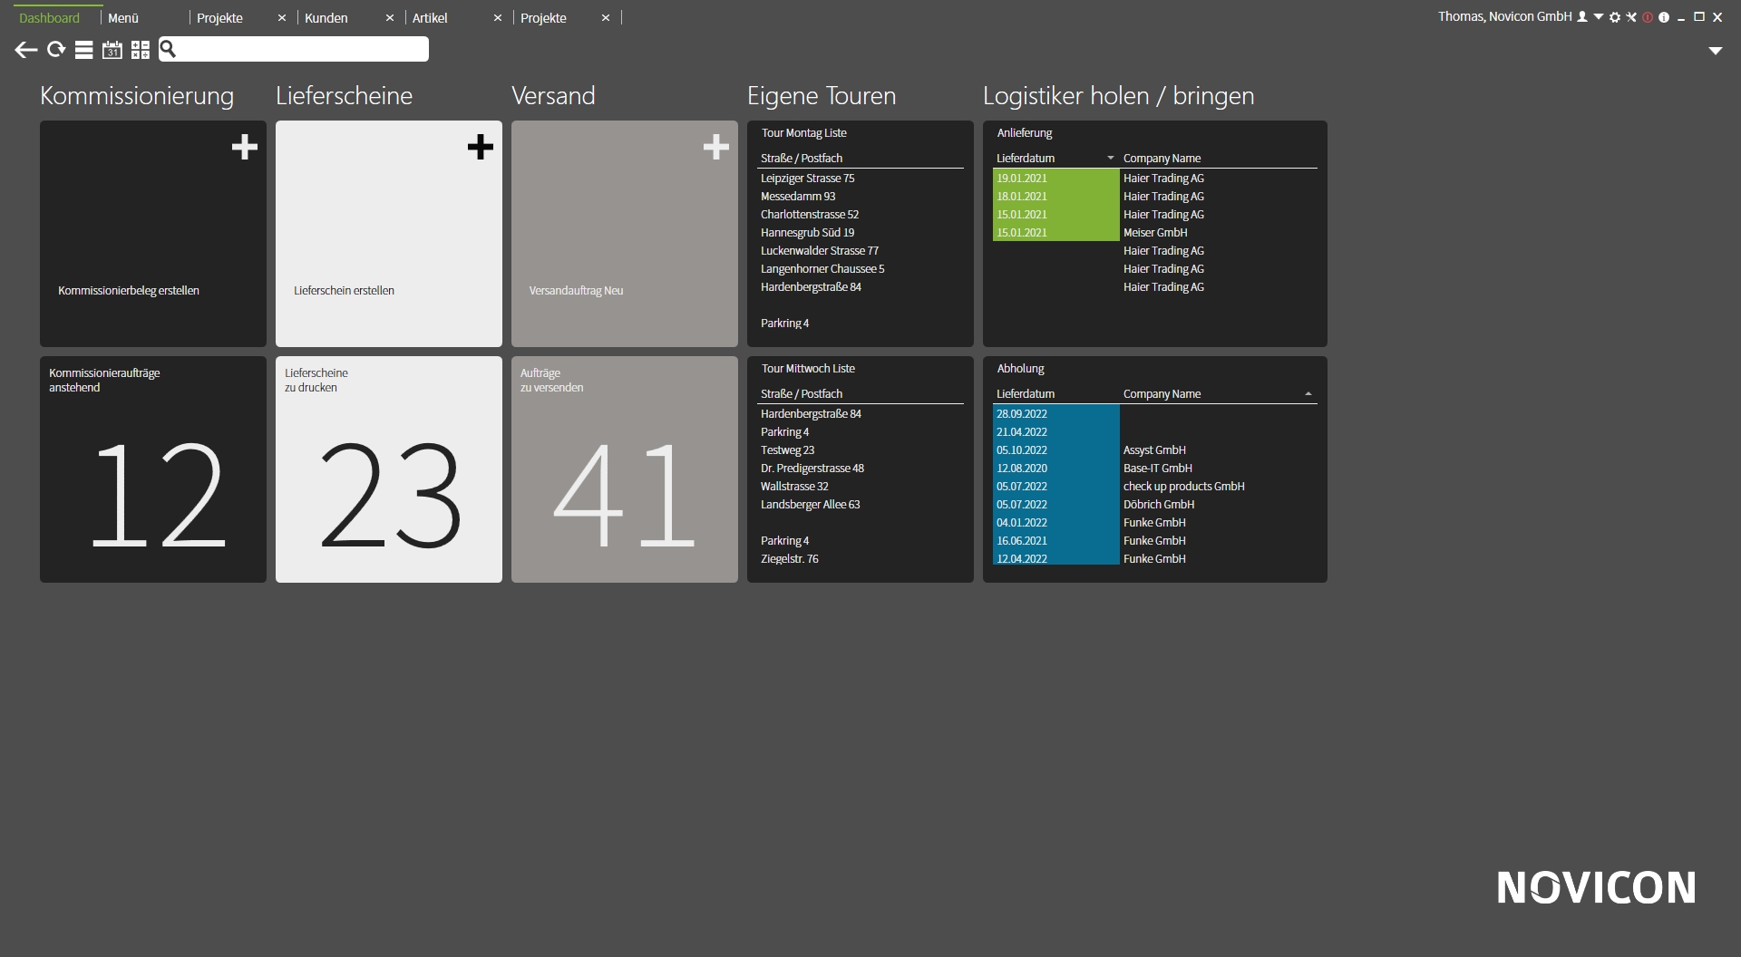Select Testweg 23 in Tour Mittwoch
The height and width of the screenshot is (957, 1741).
(861, 449)
